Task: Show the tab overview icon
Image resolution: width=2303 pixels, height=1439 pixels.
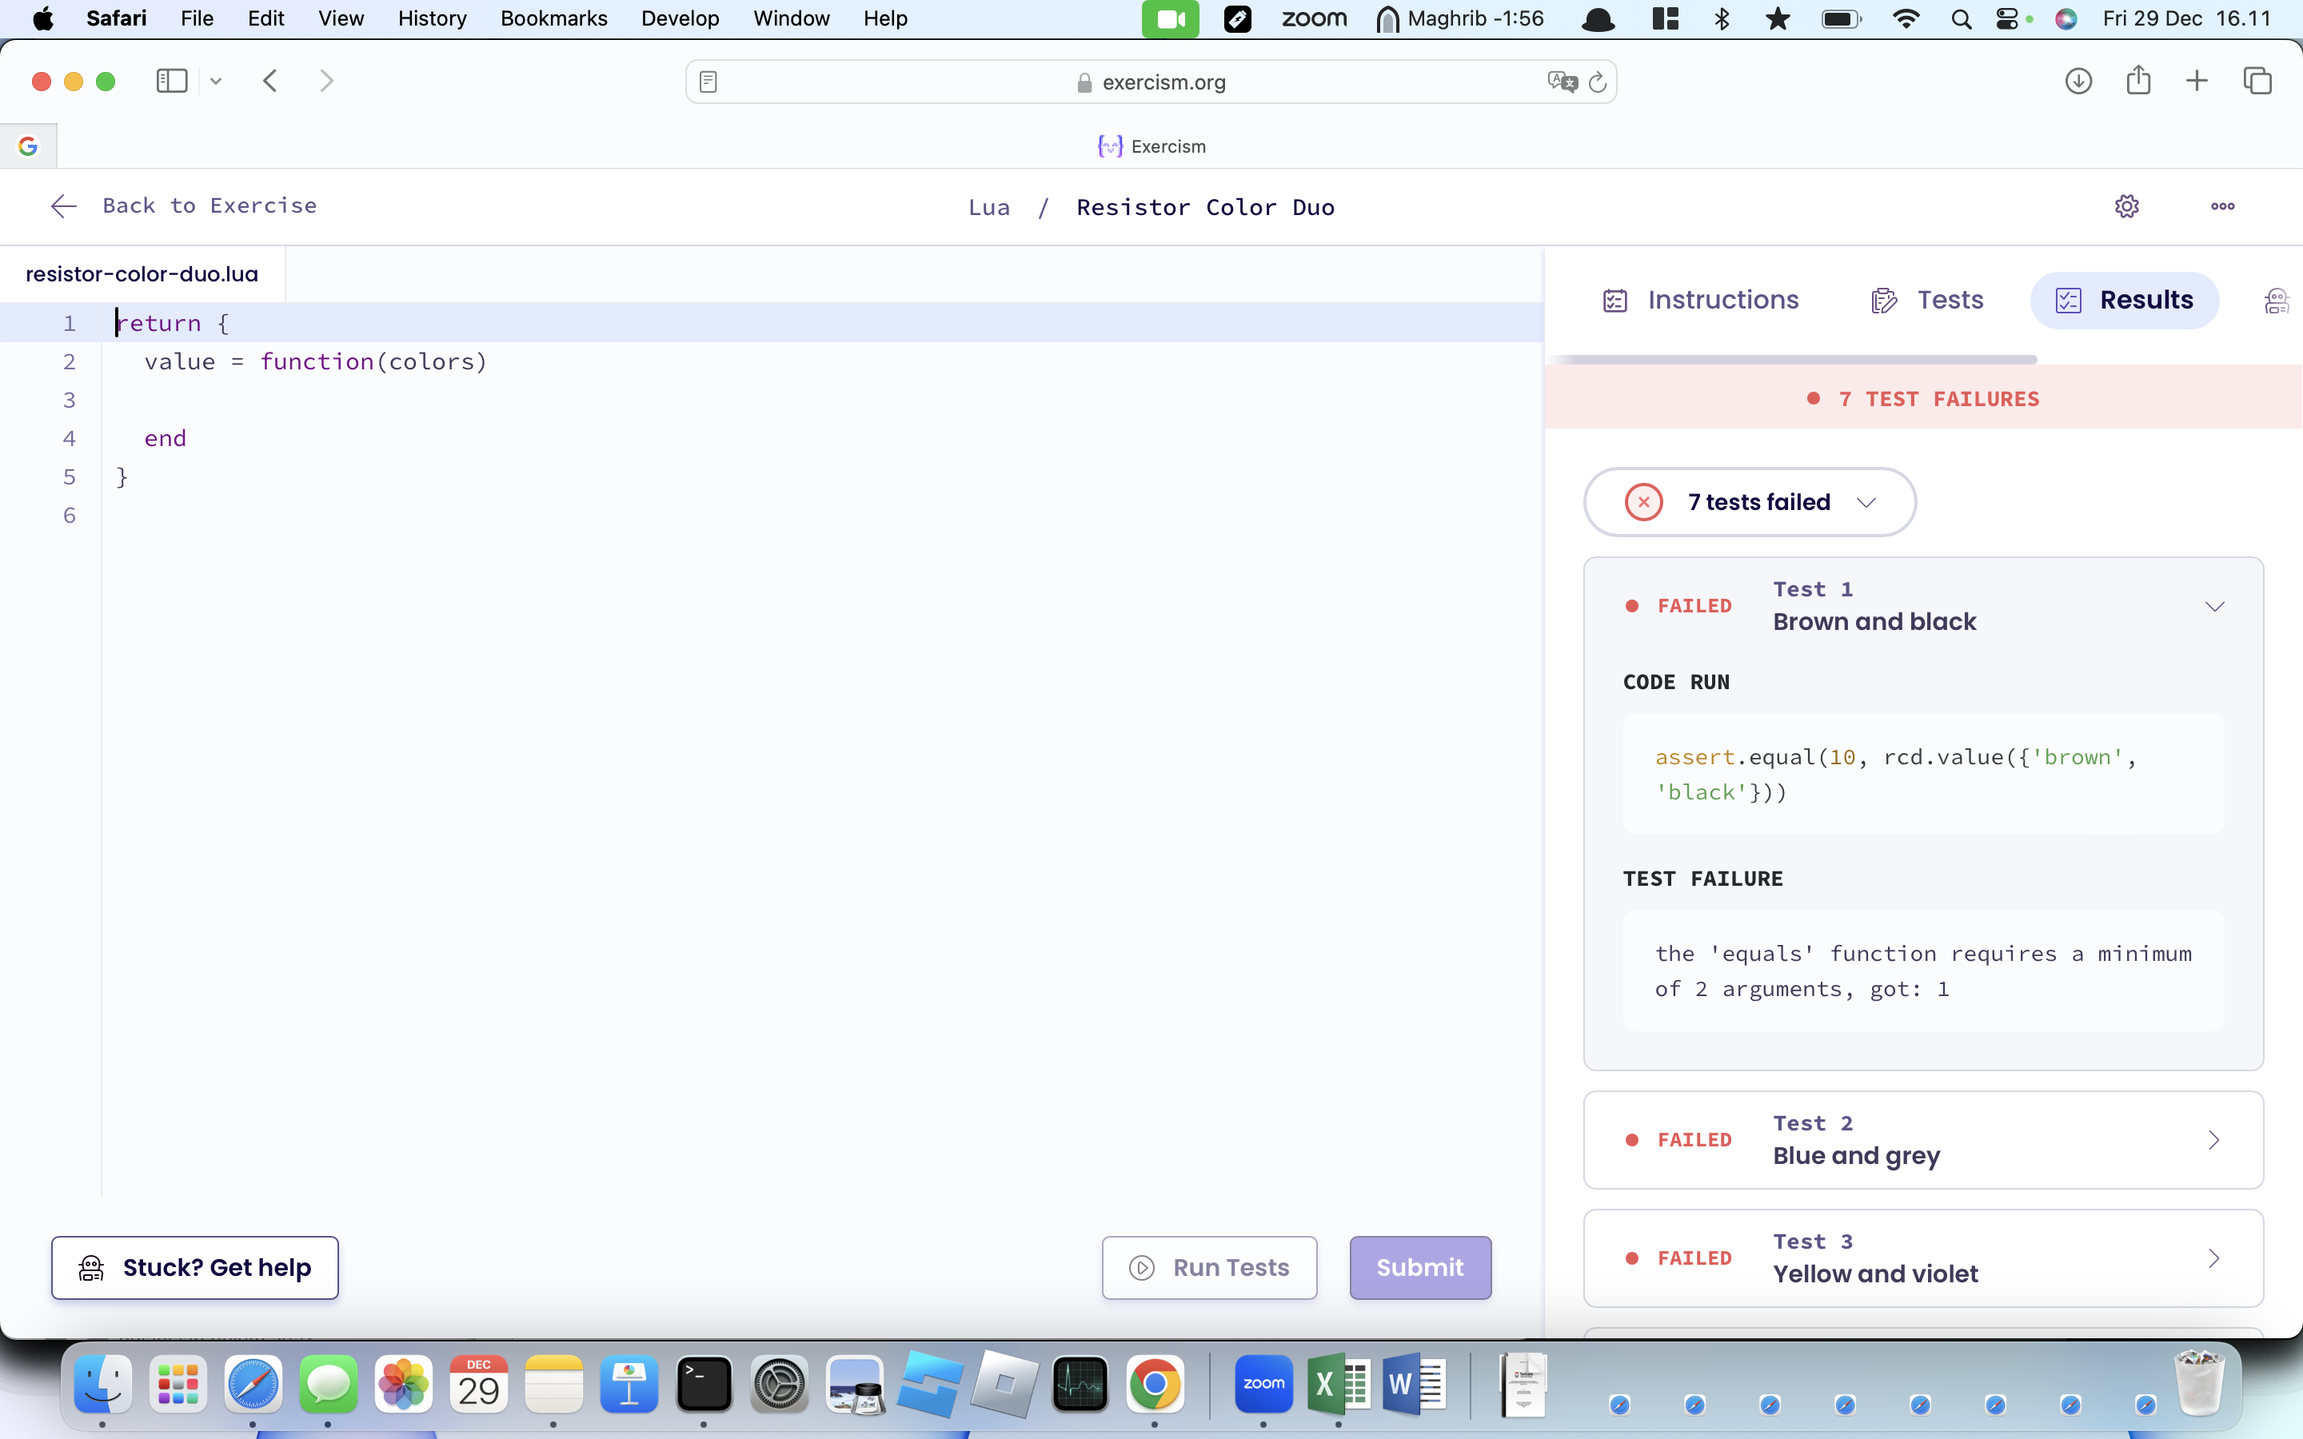Action: click(x=2257, y=81)
